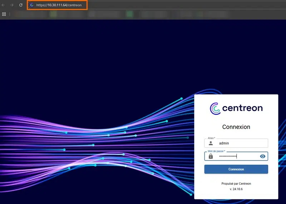Image resolution: width=286 pixels, height=204 pixels.
Task: Click the Centreon circular logo symbol
Action: pos(215,108)
